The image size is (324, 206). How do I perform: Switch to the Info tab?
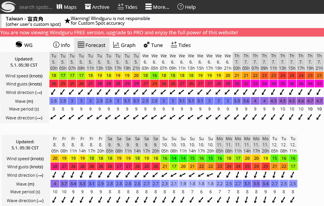(62, 45)
